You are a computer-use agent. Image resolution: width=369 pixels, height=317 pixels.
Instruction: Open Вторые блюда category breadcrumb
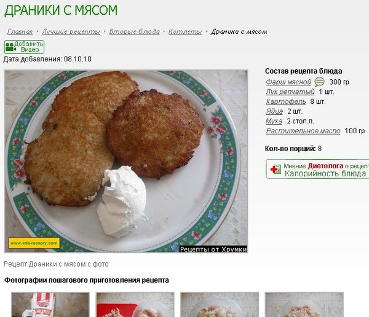[134, 31]
